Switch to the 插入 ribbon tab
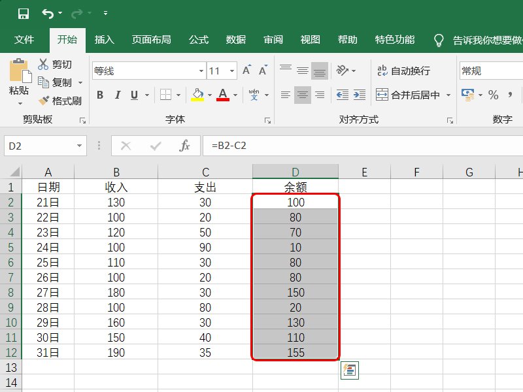 pyautogui.click(x=105, y=39)
